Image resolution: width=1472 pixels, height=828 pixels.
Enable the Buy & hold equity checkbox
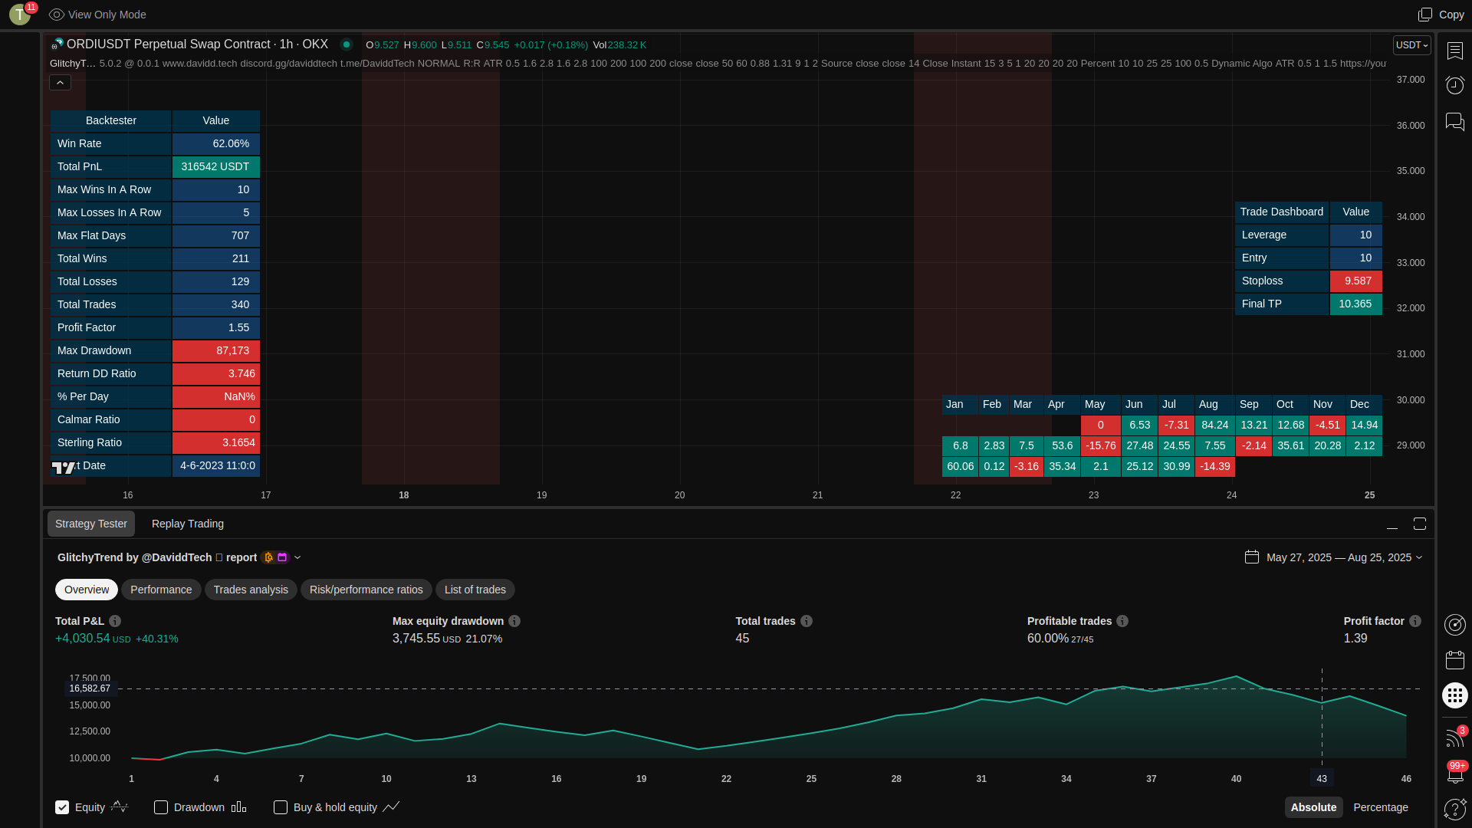[x=281, y=807]
